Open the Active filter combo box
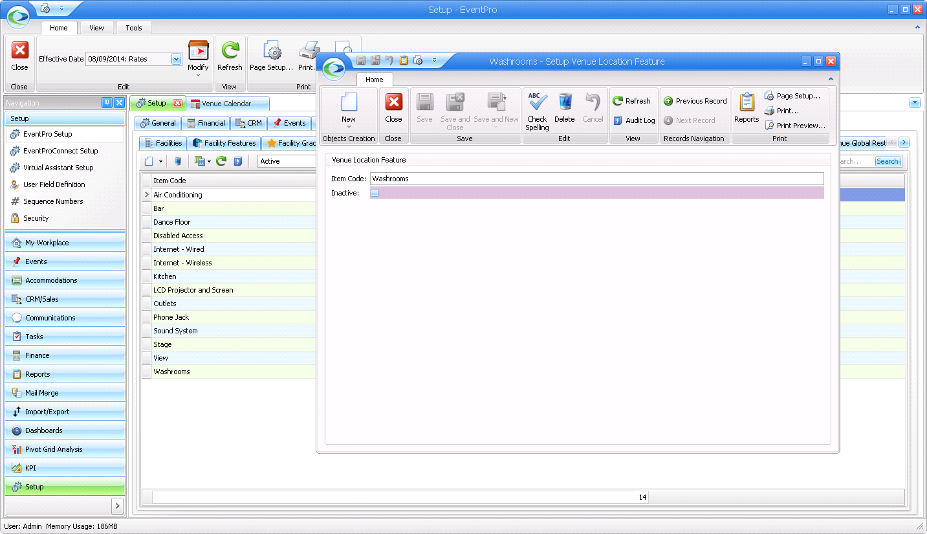Image resolution: width=927 pixels, height=534 pixels. 287,161
